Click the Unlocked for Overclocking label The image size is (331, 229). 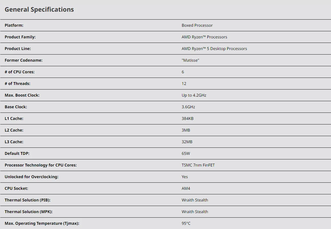32,177
